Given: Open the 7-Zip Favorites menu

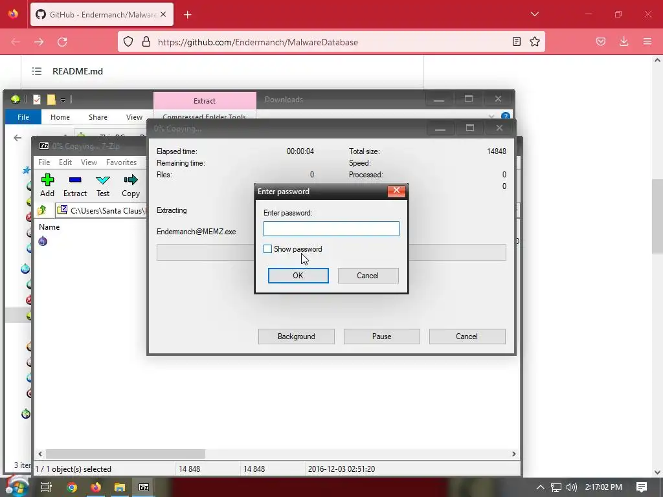Looking at the screenshot, I should pyautogui.click(x=121, y=162).
